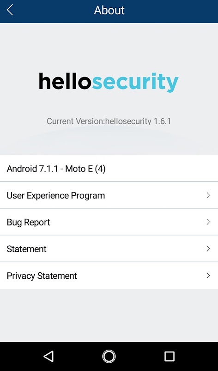The width and height of the screenshot is (218, 371).
Task: Click the Current Version hellosecurity 1.6.1 text
Action: 109,121
